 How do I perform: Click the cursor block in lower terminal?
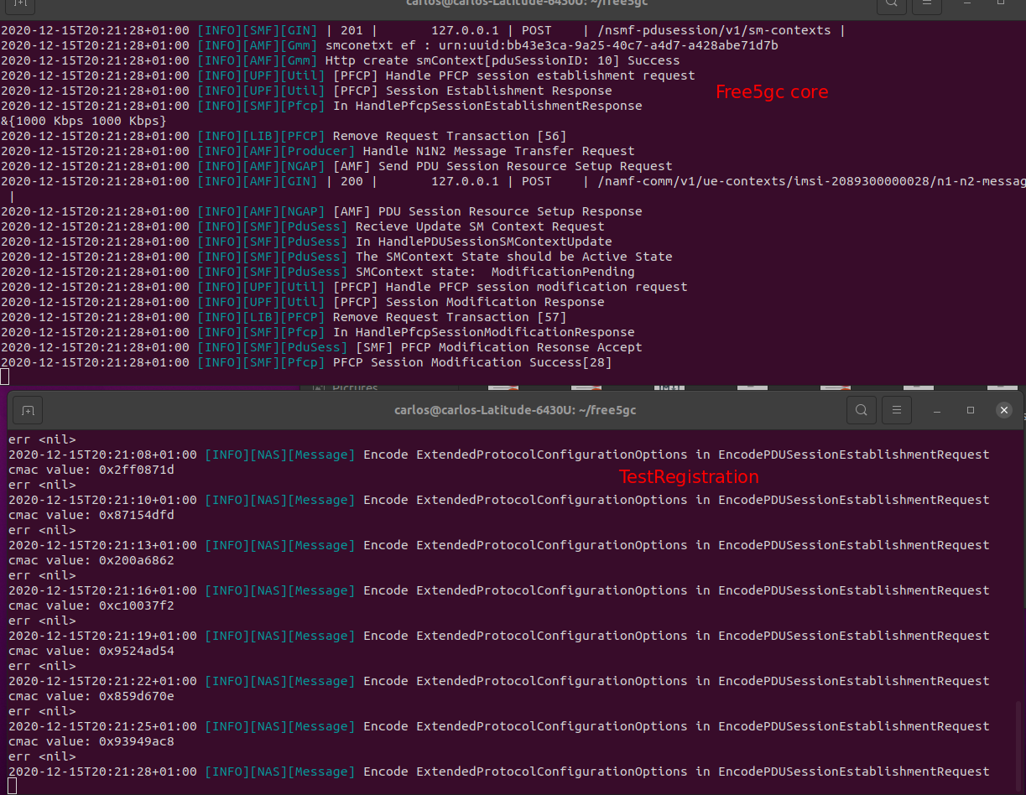[13, 786]
